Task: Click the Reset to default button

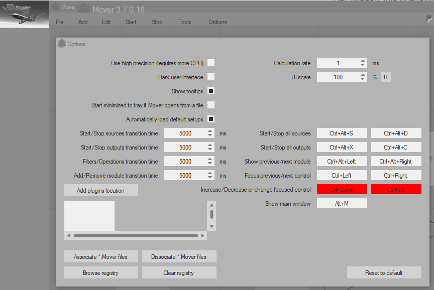Action: tap(384, 272)
